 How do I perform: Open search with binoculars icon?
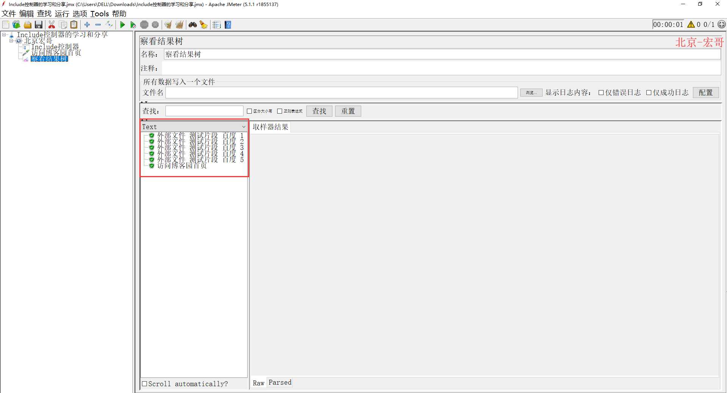[x=193, y=25]
